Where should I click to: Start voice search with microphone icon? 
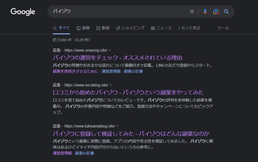point(205,12)
